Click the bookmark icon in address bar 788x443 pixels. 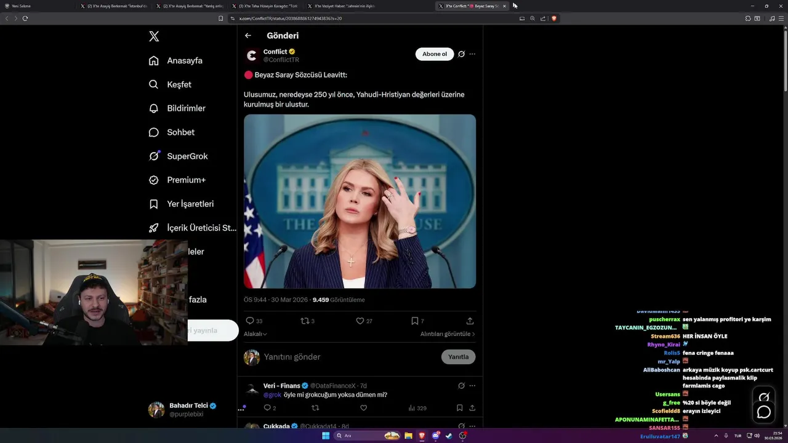point(221,18)
